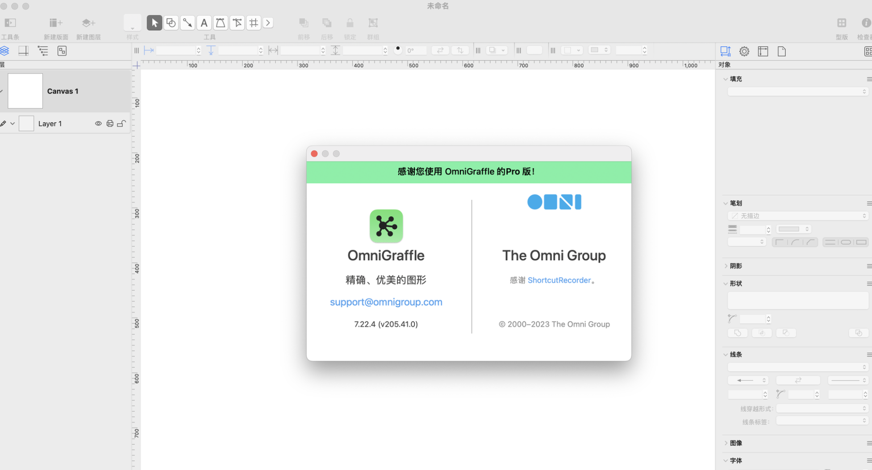Select the Line tool
The width and height of the screenshot is (872, 470).
(188, 23)
